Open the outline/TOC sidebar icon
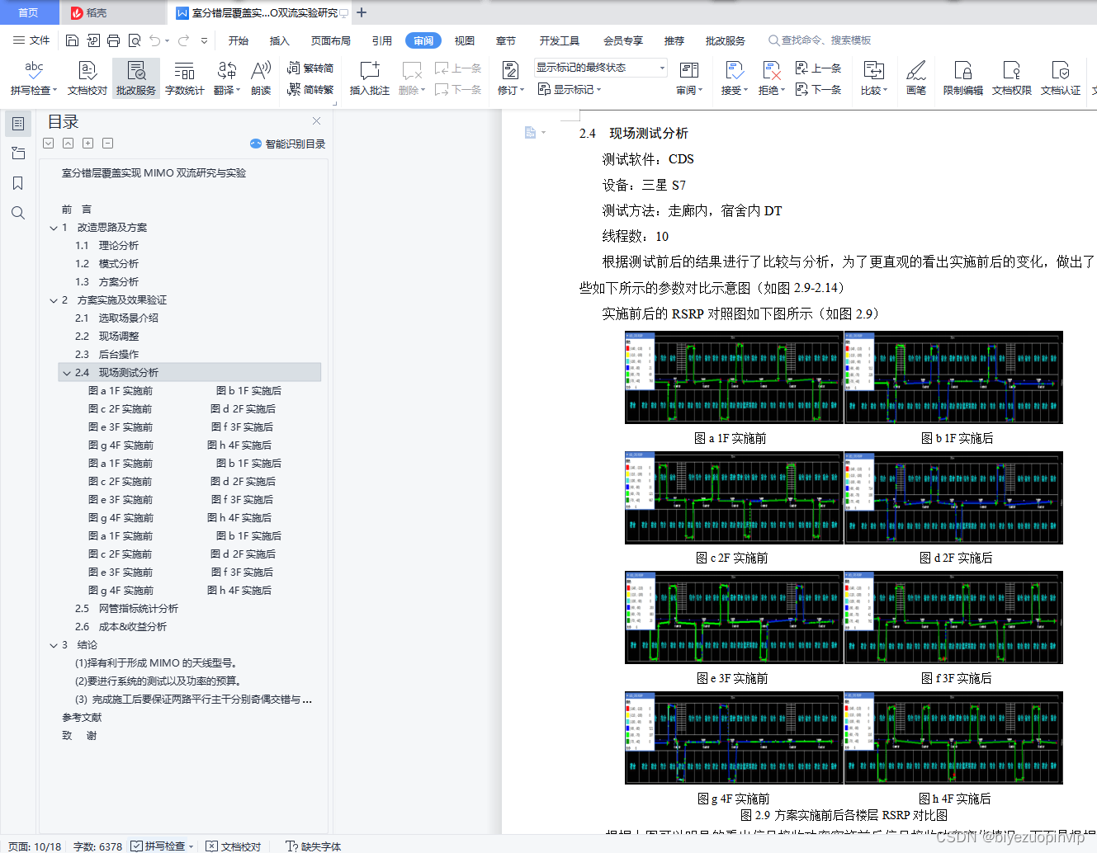 point(18,124)
